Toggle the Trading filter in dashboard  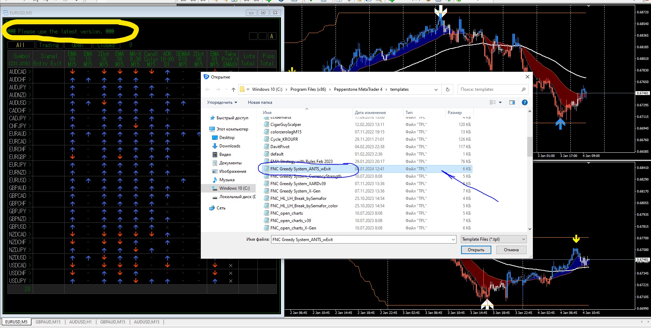[49, 45]
